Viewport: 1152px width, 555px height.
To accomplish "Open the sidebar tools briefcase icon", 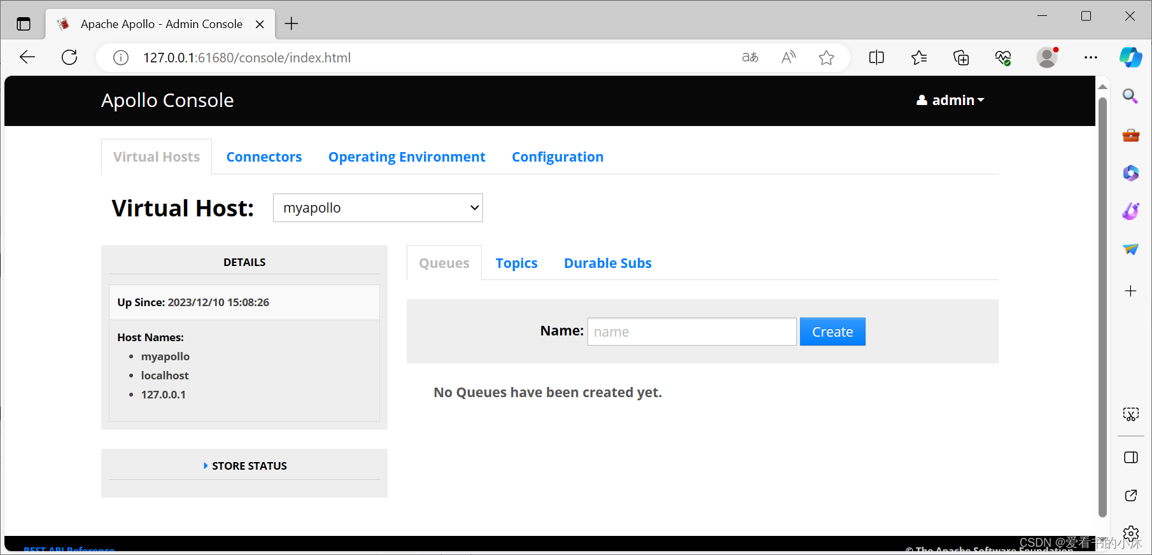I will point(1130,135).
